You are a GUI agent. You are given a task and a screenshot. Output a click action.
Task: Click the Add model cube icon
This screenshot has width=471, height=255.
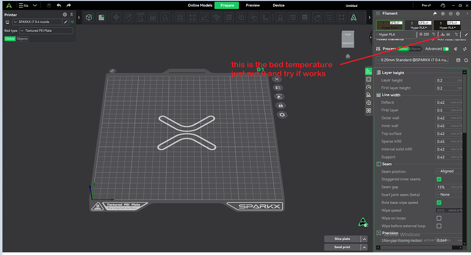(x=89, y=18)
